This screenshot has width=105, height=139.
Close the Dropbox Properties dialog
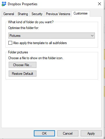[100, 4]
